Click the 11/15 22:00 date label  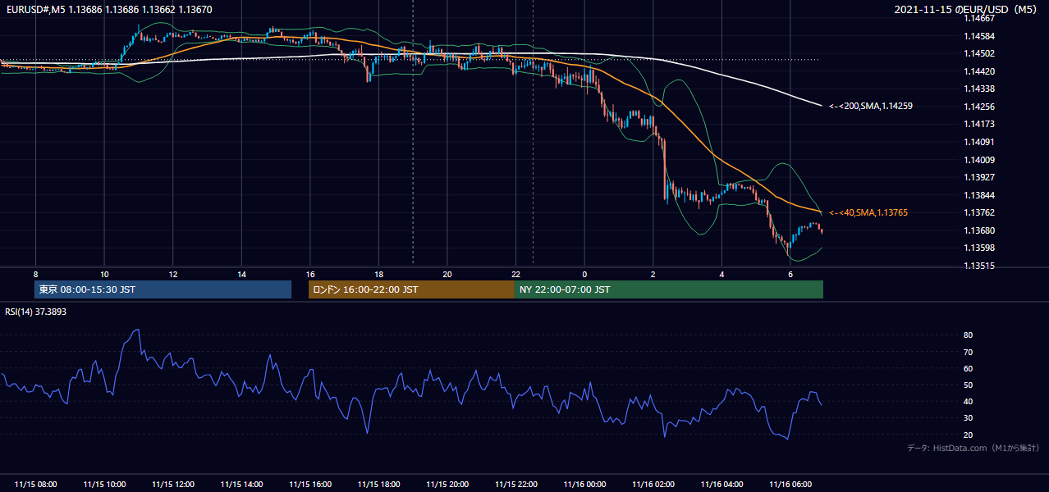[x=515, y=485]
